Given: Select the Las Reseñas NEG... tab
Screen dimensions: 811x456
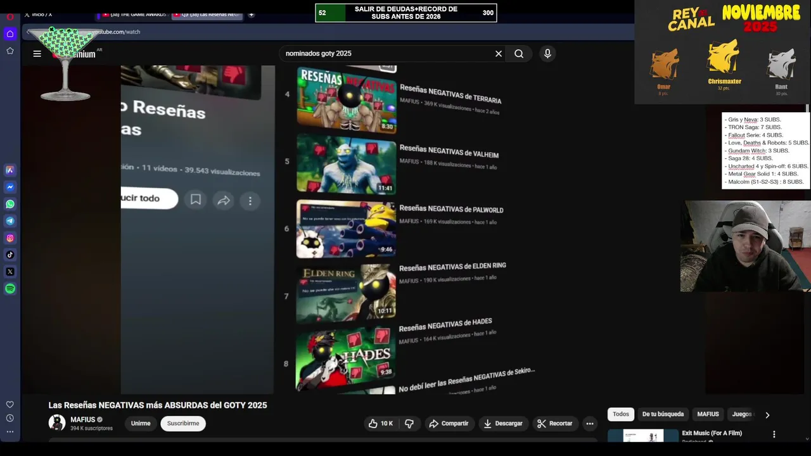Looking at the screenshot, I should [208, 15].
